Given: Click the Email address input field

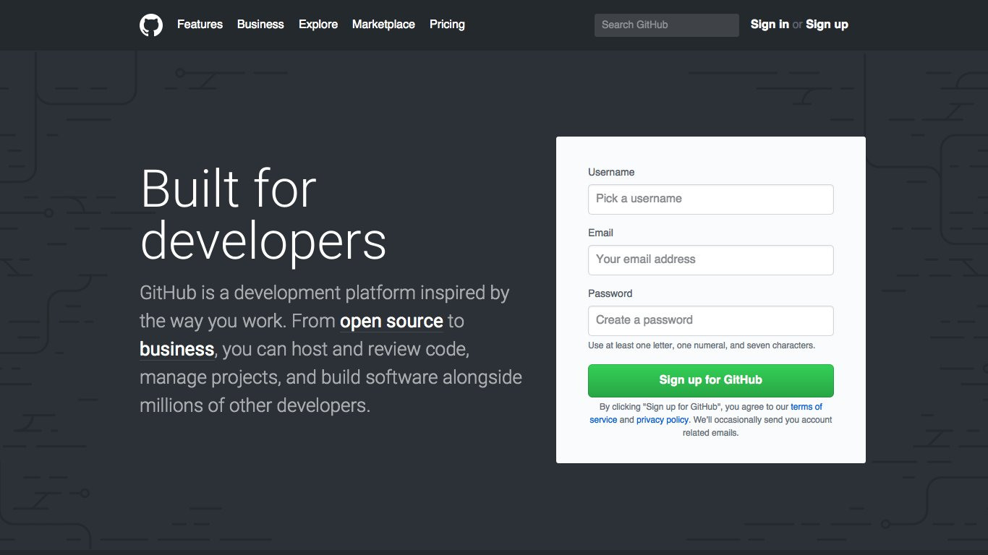Looking at the screenshot, I should (710, 259).
